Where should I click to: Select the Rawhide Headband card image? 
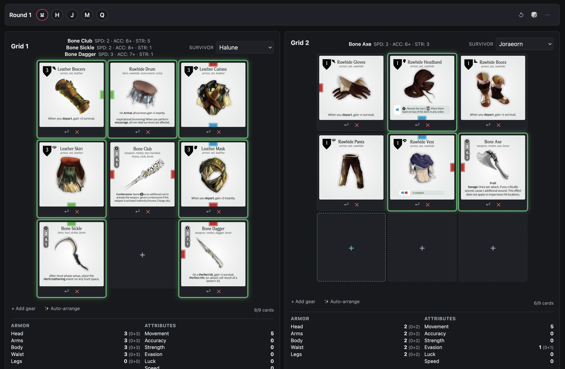tap(422, 87)
